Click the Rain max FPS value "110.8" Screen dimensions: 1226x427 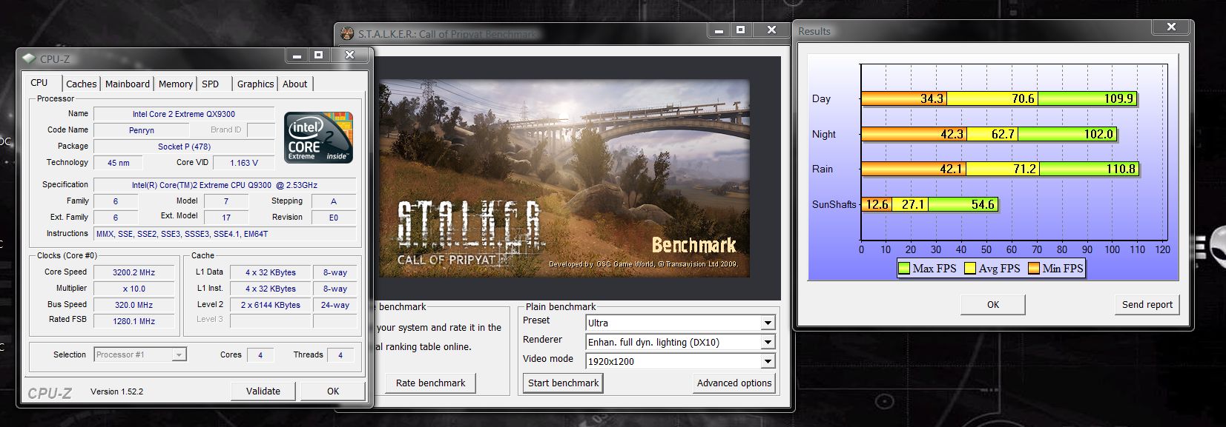pos(1121,169)
